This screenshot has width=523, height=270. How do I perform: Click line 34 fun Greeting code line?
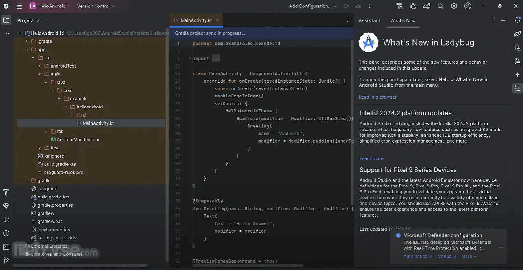pos(273,209)
